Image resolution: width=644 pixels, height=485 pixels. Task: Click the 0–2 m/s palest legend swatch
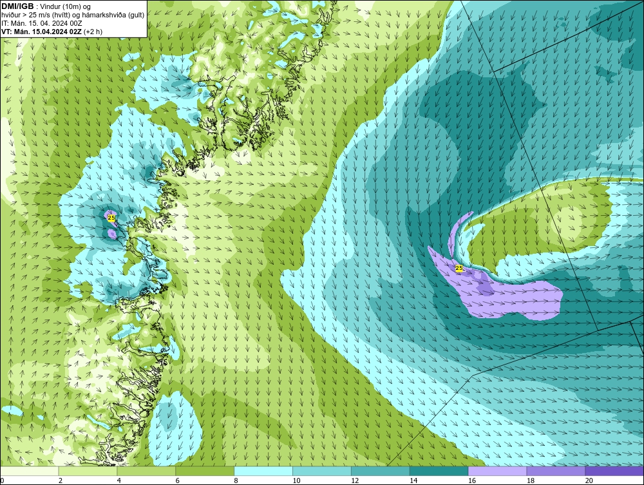point(30,471)
